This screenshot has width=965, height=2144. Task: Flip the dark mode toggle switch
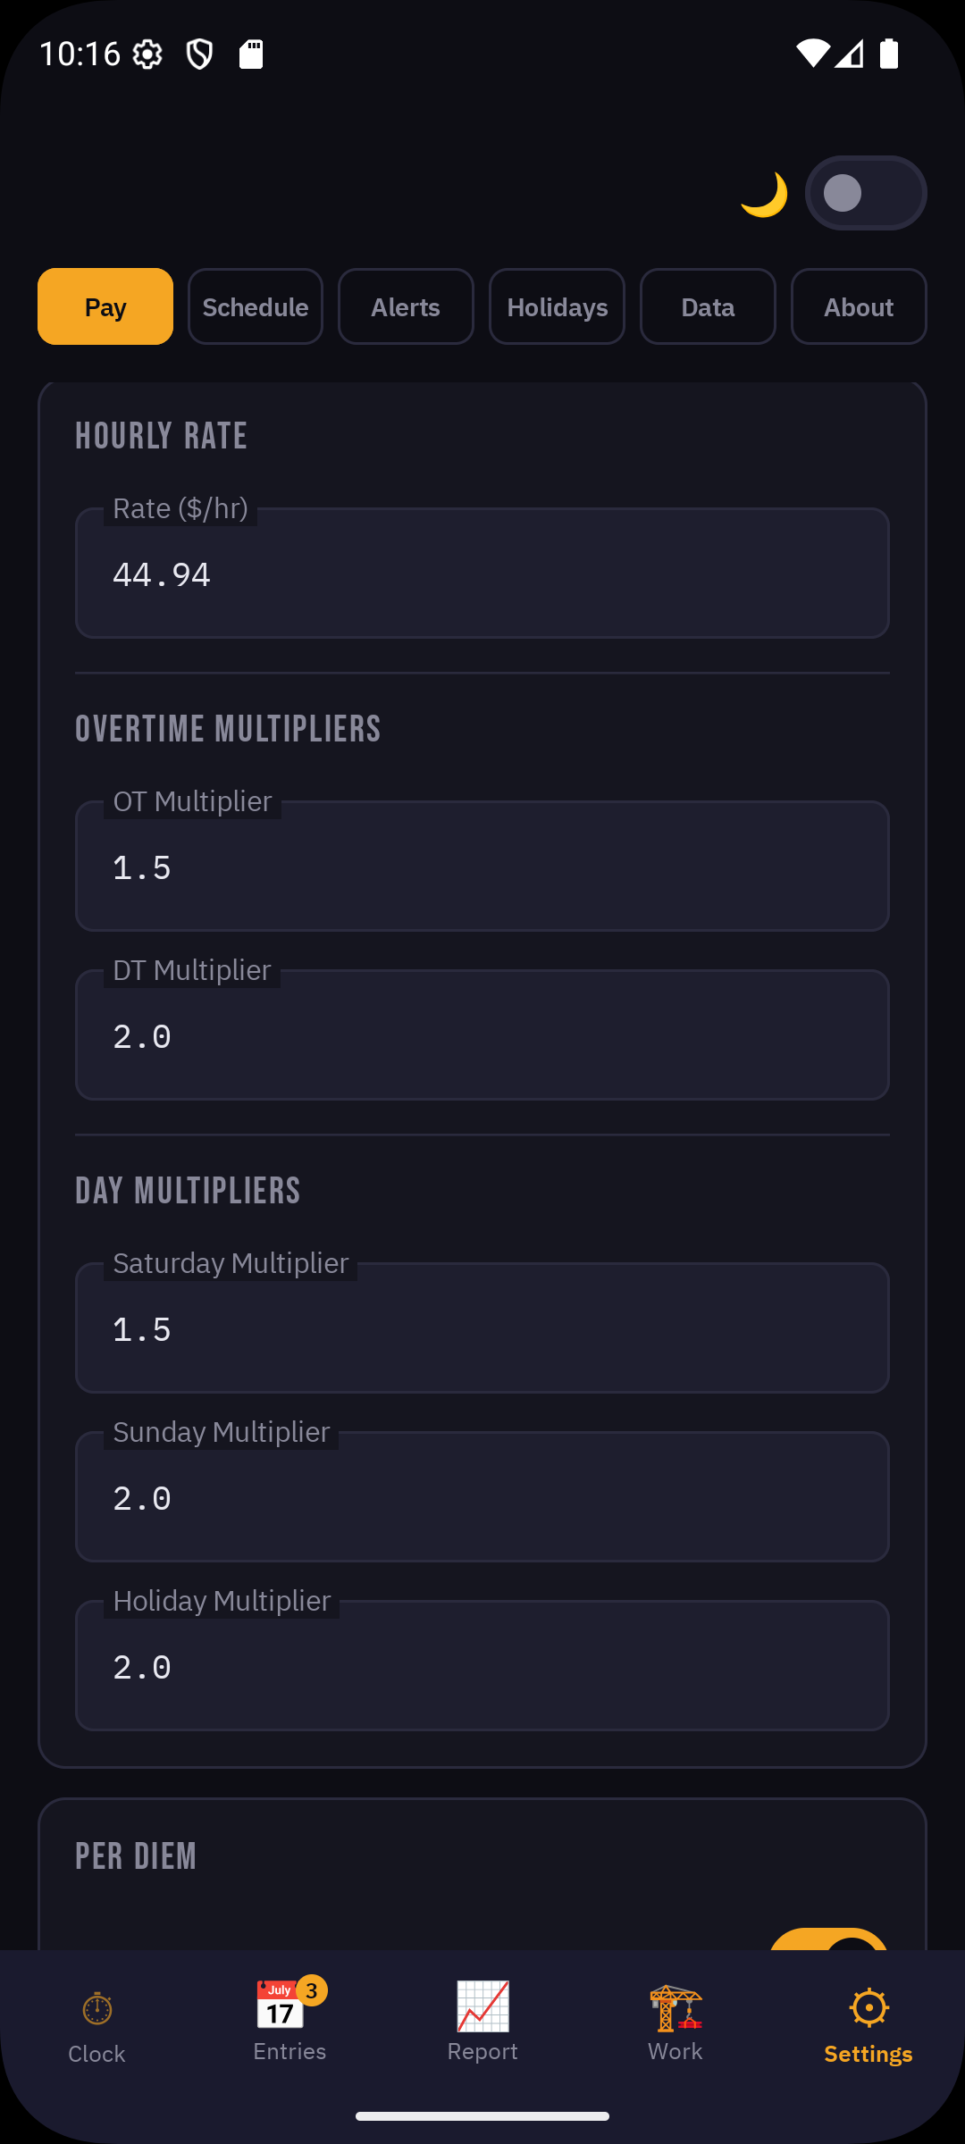click(865, 192)
